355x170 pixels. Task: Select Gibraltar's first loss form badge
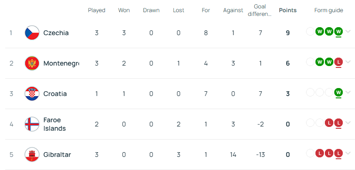(x=320, y=153)
